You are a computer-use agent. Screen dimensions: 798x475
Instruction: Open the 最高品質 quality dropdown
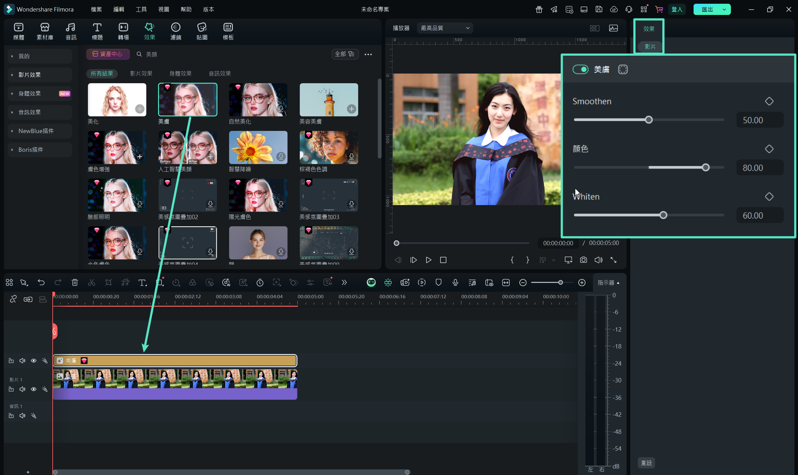click(x=445, y=28)
